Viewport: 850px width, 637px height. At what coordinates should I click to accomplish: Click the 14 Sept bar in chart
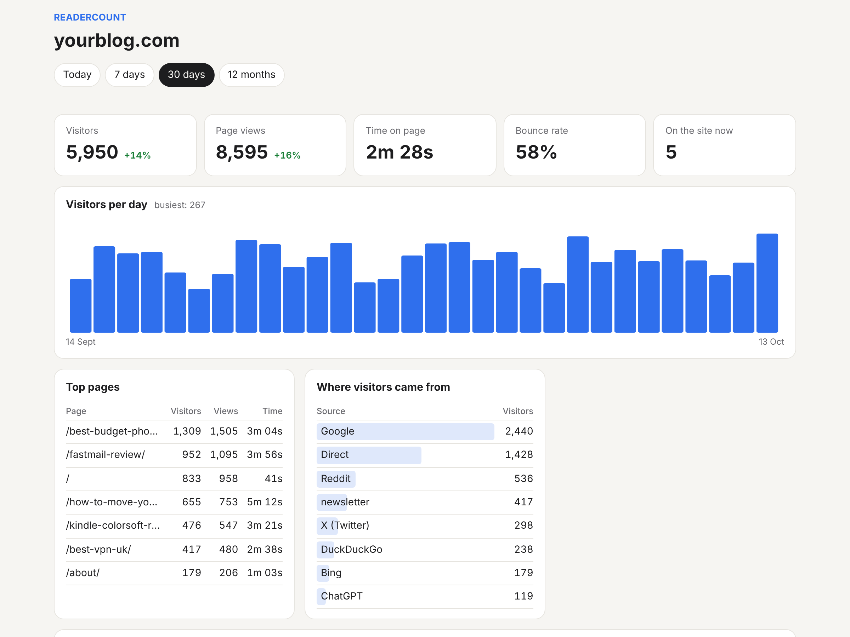(81, 306)
